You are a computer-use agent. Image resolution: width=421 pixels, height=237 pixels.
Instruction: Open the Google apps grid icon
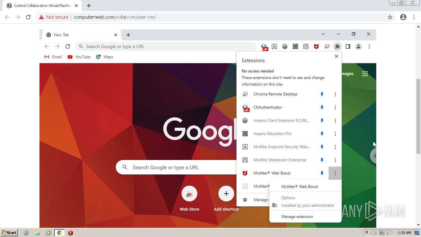(365, 74)
